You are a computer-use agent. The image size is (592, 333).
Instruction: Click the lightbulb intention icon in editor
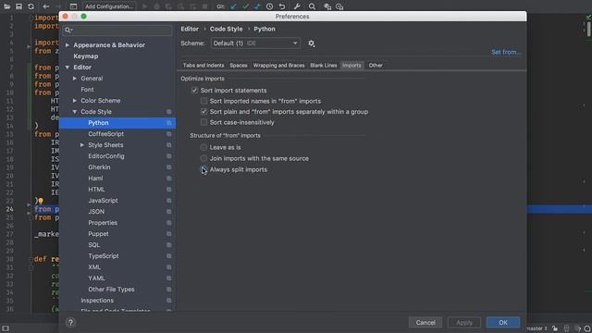(x=41, y=201)
